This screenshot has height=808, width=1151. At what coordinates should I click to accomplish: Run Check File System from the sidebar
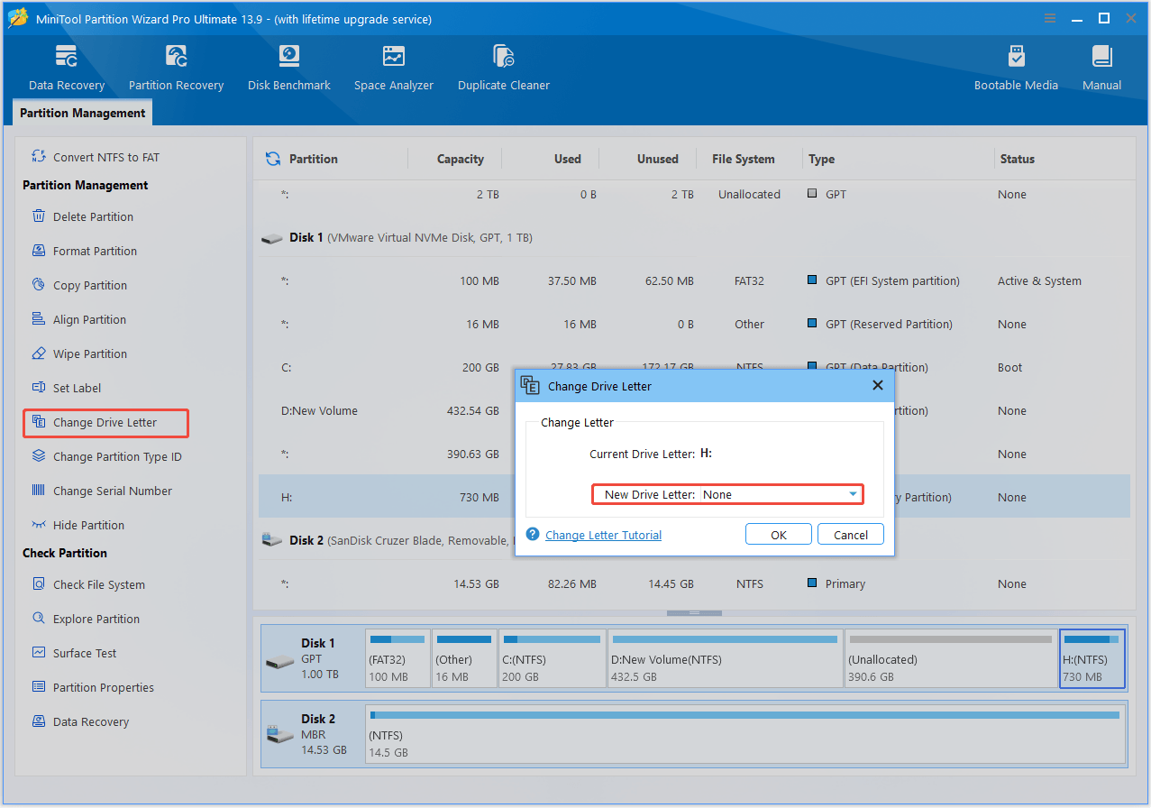pyautogui.click(x=88, y=584)
